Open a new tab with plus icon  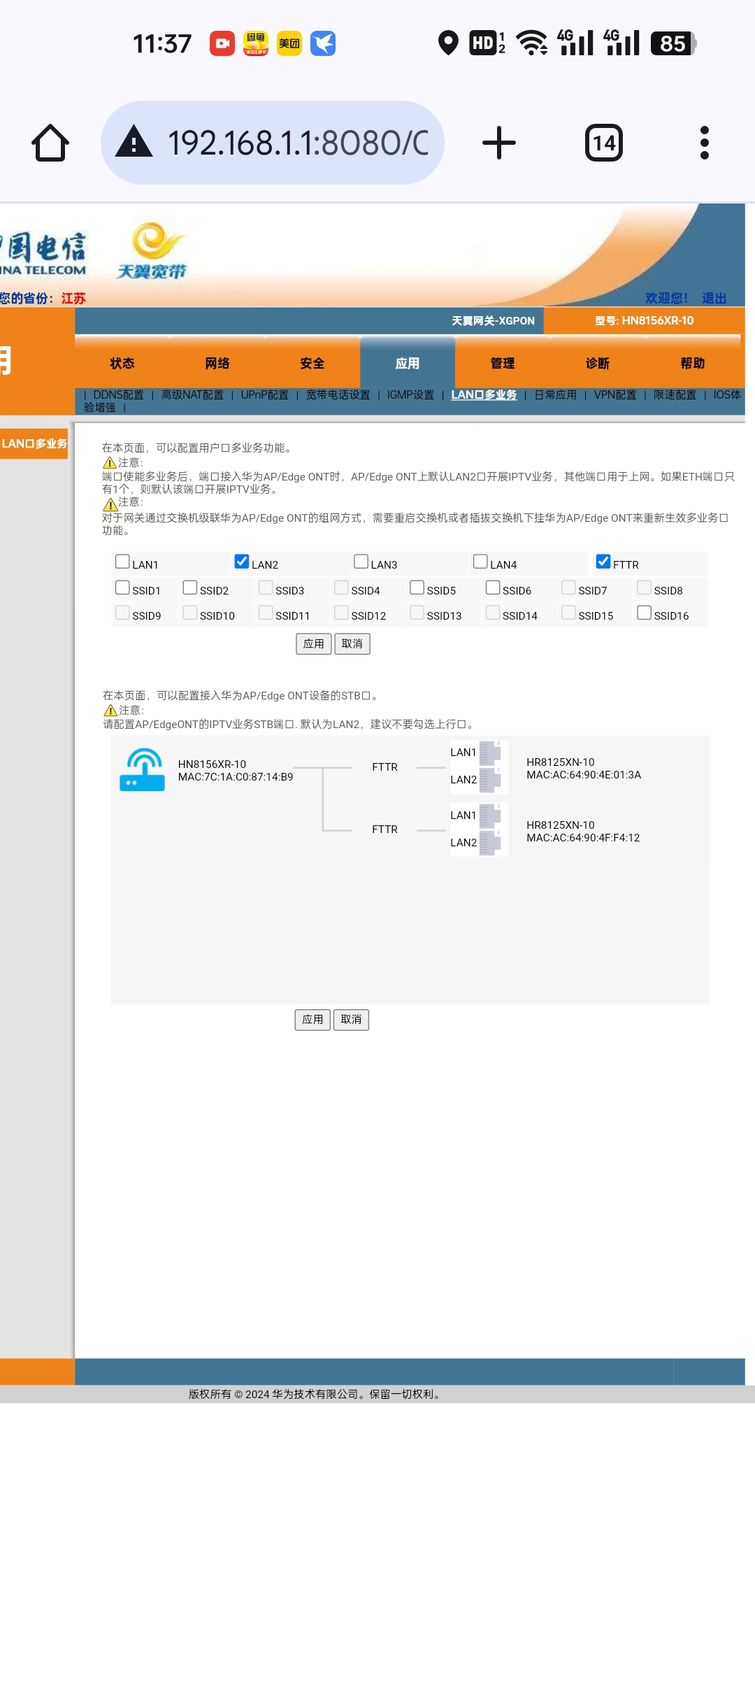(x=499, y=143)
